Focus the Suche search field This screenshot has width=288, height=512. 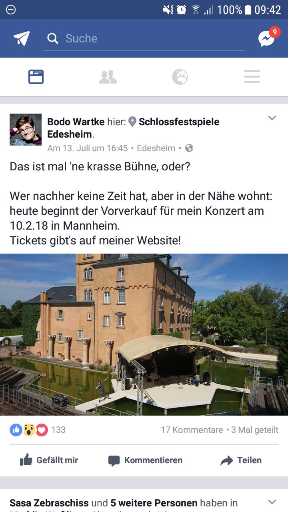coord(144,39)
